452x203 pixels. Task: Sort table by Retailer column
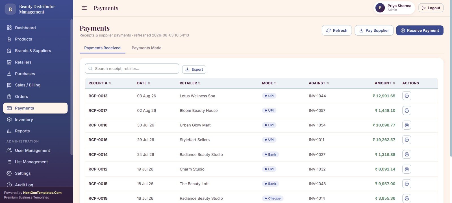pyautogui.click(x=190, y=83)
